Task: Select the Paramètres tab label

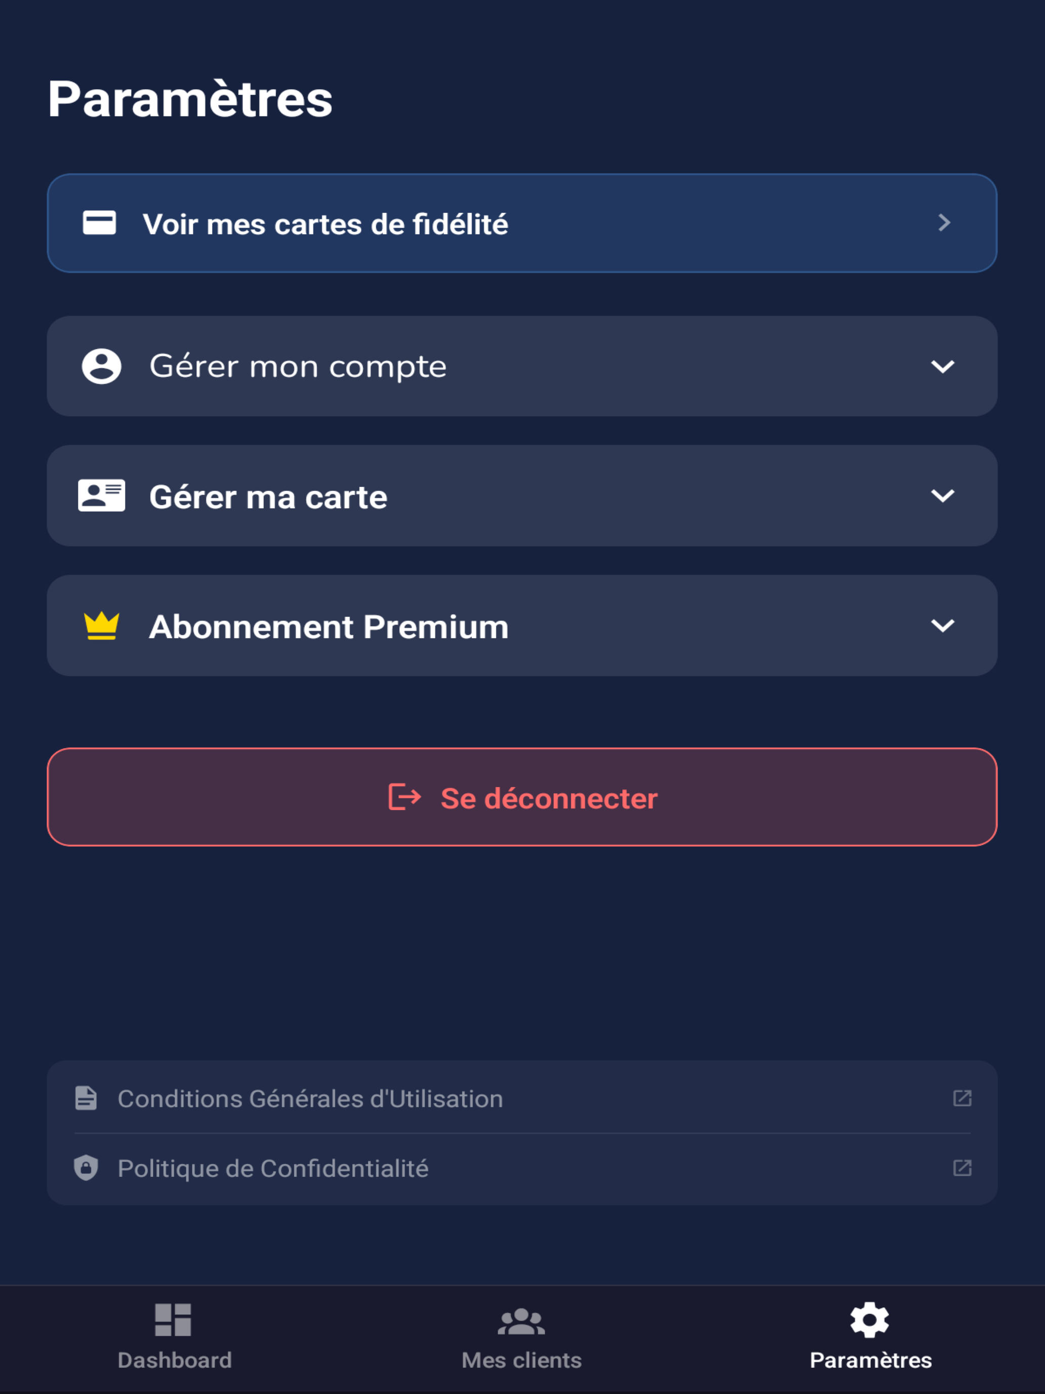Action: [870, 1360]
